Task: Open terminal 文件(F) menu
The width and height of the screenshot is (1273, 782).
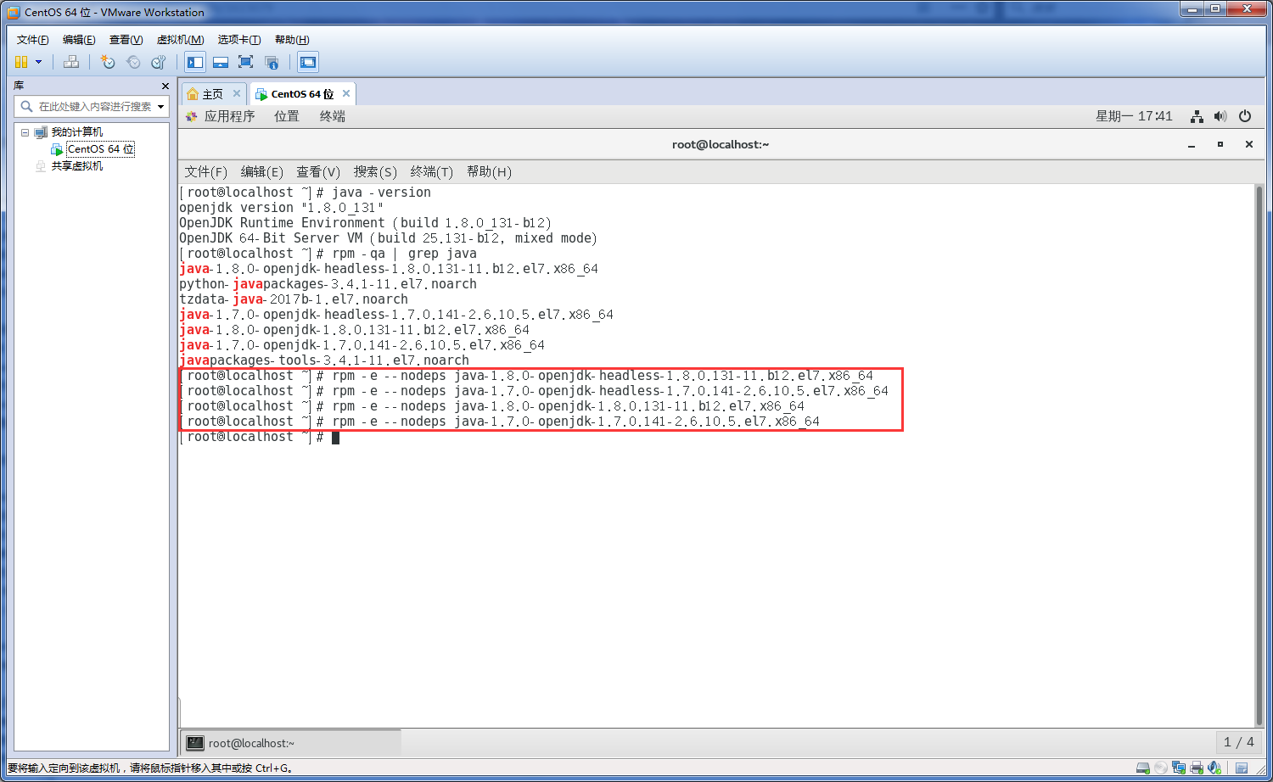Action: (x=206, y=172)
